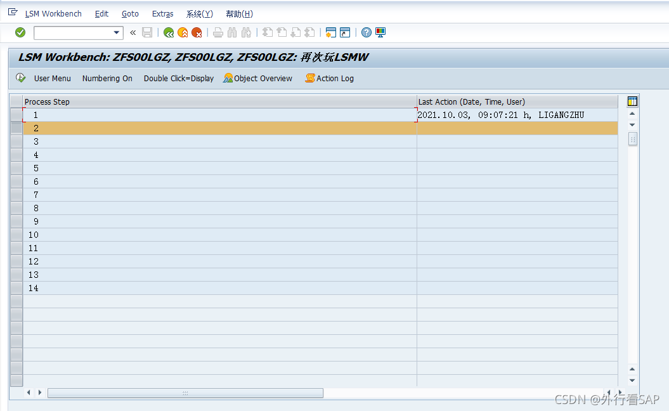The image size is (669, 411).
Task: Open the Customize Local Layout monitor icon
Action: 380,32
